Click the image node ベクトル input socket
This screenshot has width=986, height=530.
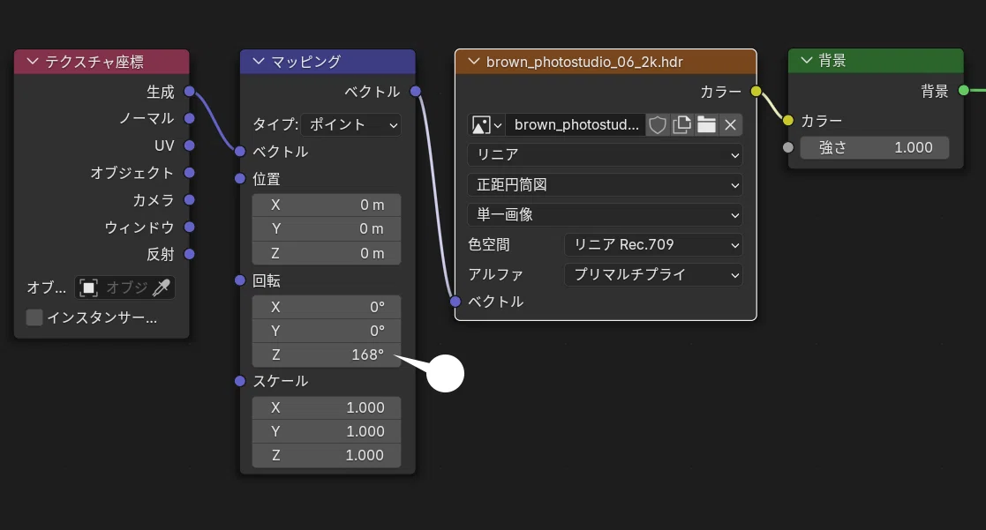click(x=455, y=302)
